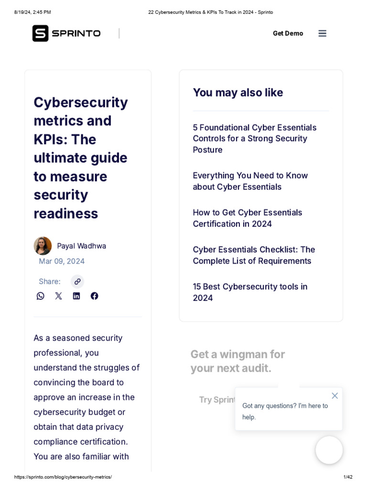Close the chat help popup

pyautogui.click(x=335, y=395)
